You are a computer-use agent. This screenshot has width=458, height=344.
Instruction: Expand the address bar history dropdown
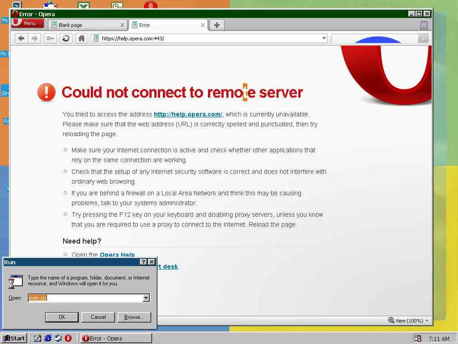pyautogui.click(x=324, y=39)
